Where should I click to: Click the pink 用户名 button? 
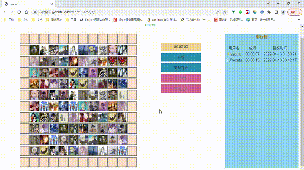point(181,78)
